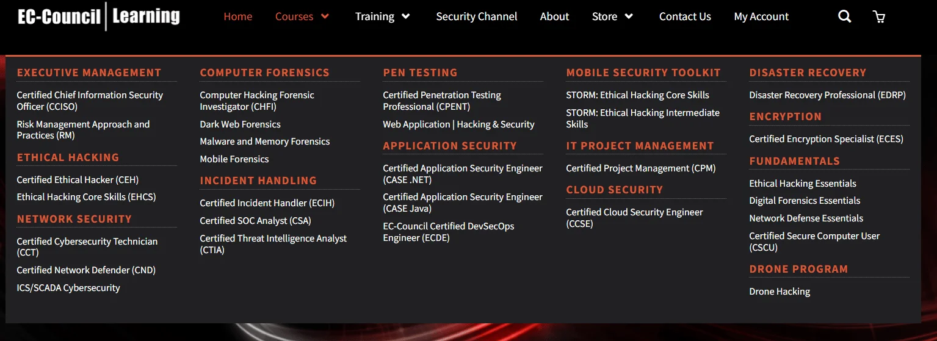Expand the Store dropdown arrow
937x341 pixels.
click(x=629, y=16)
